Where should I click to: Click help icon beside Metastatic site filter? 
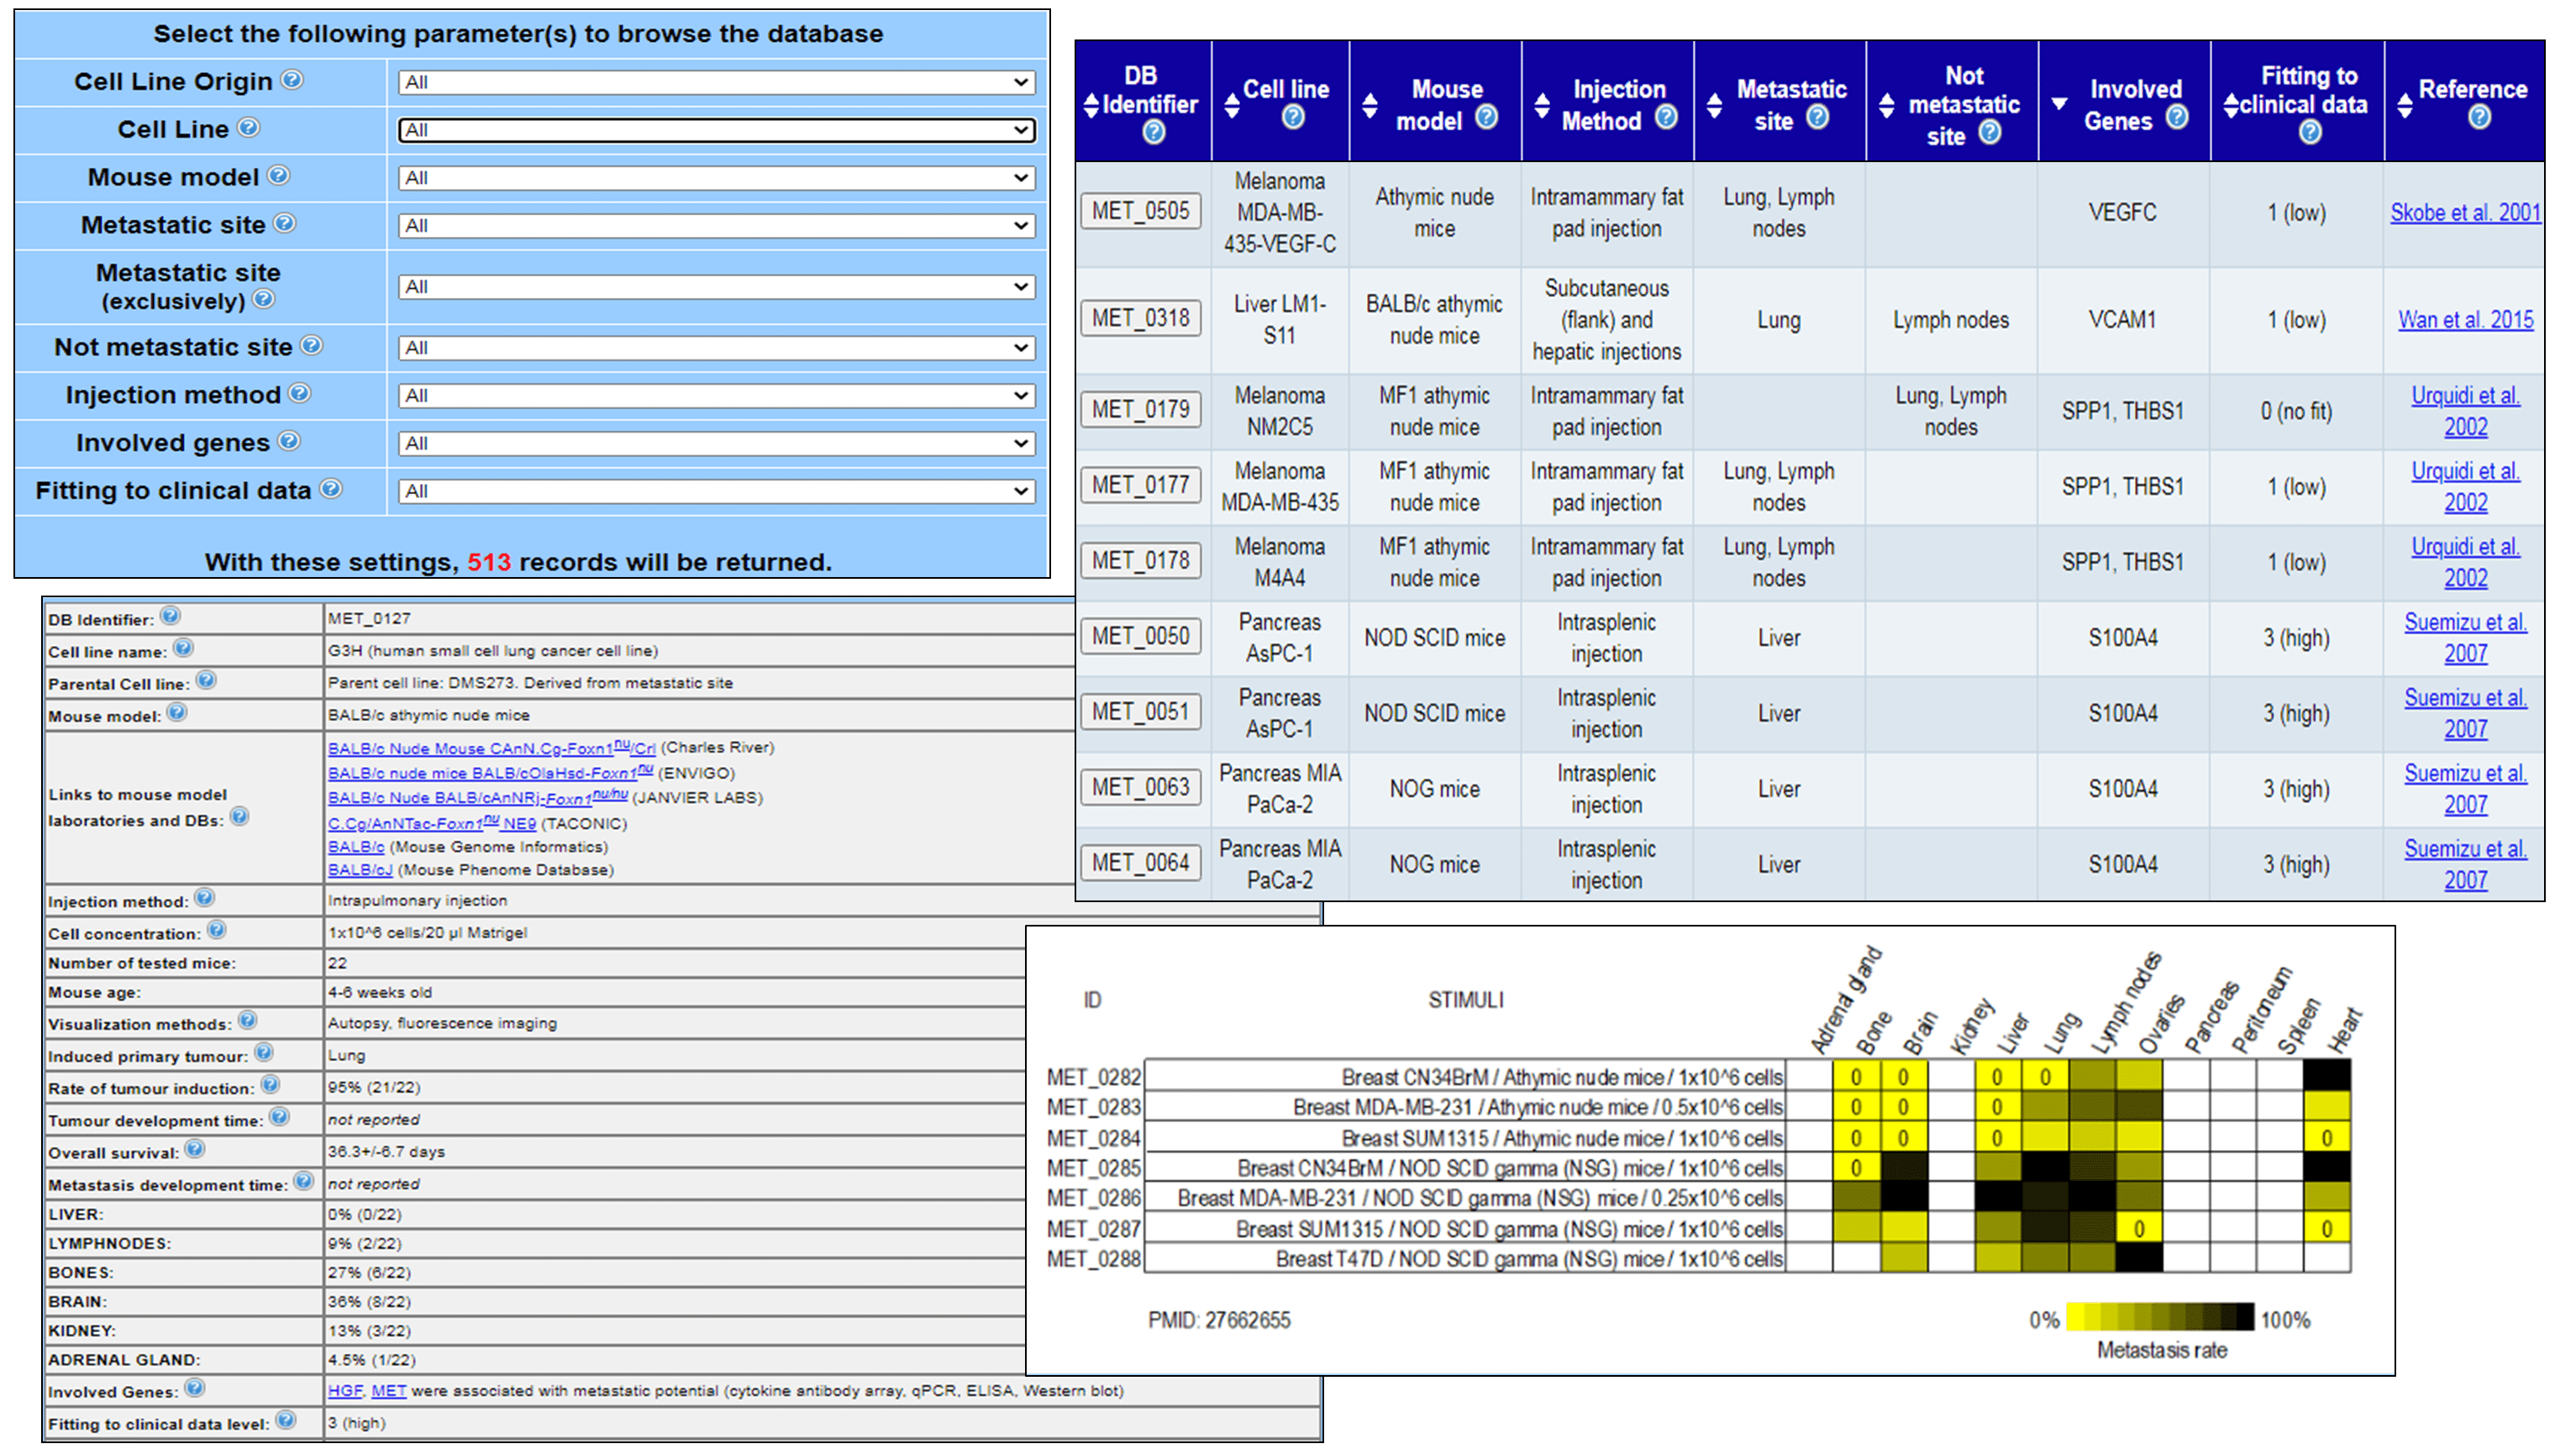coord(284,223)
